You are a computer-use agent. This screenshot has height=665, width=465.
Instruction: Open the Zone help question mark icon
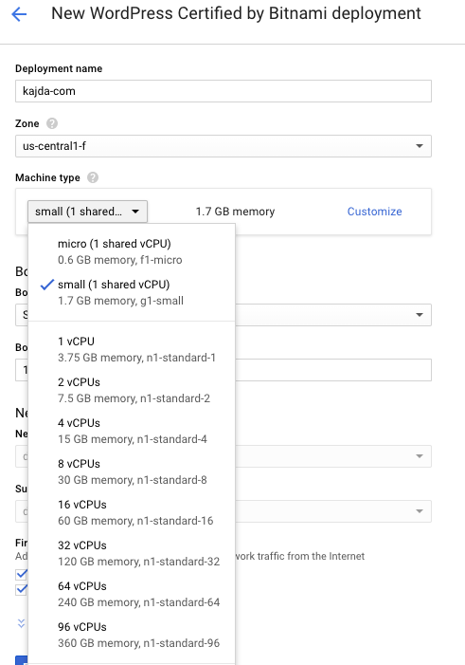pyautogui.click(x=52, y=123)
